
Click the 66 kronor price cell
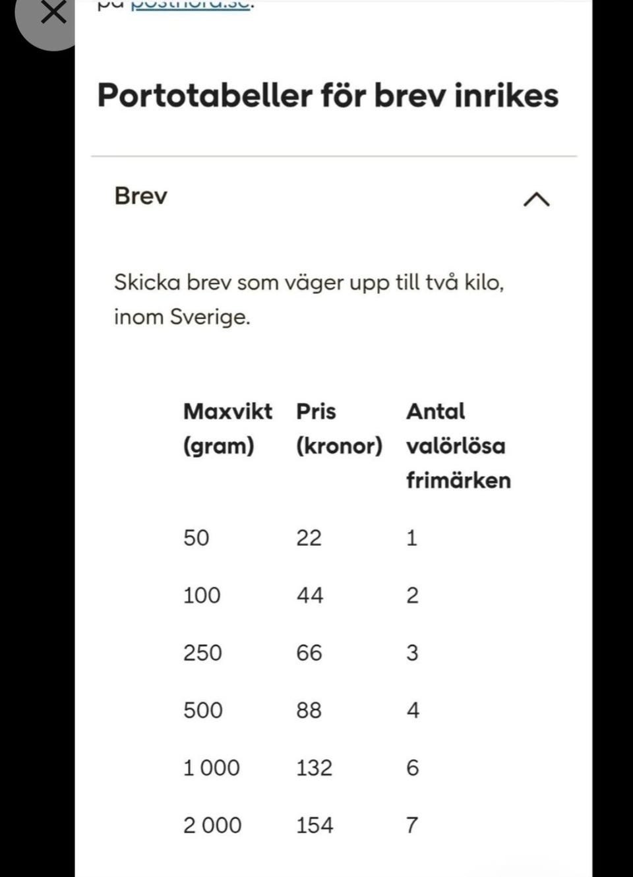[x=309, y=652]
